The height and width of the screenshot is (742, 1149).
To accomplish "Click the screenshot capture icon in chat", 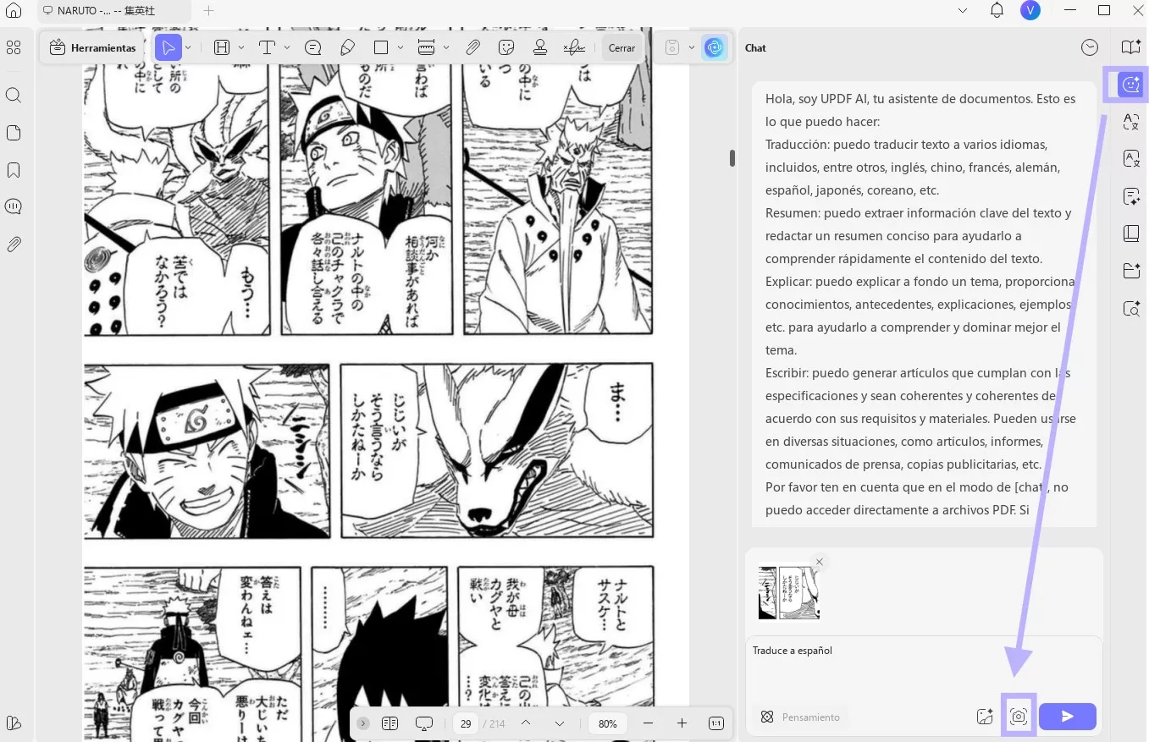I will pyautogui.click(x=1019, y=717).
